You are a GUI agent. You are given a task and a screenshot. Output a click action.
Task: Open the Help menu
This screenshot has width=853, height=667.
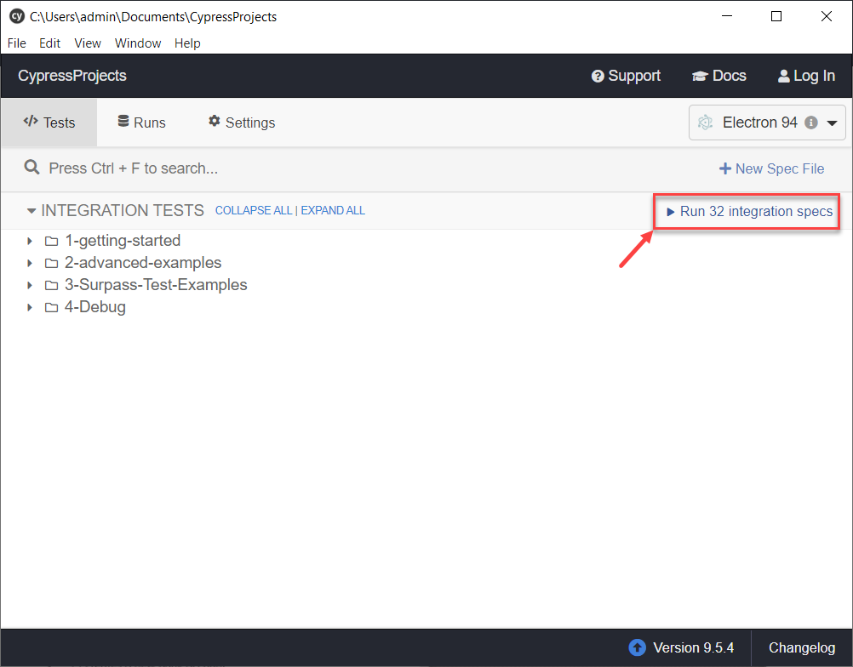187,43
